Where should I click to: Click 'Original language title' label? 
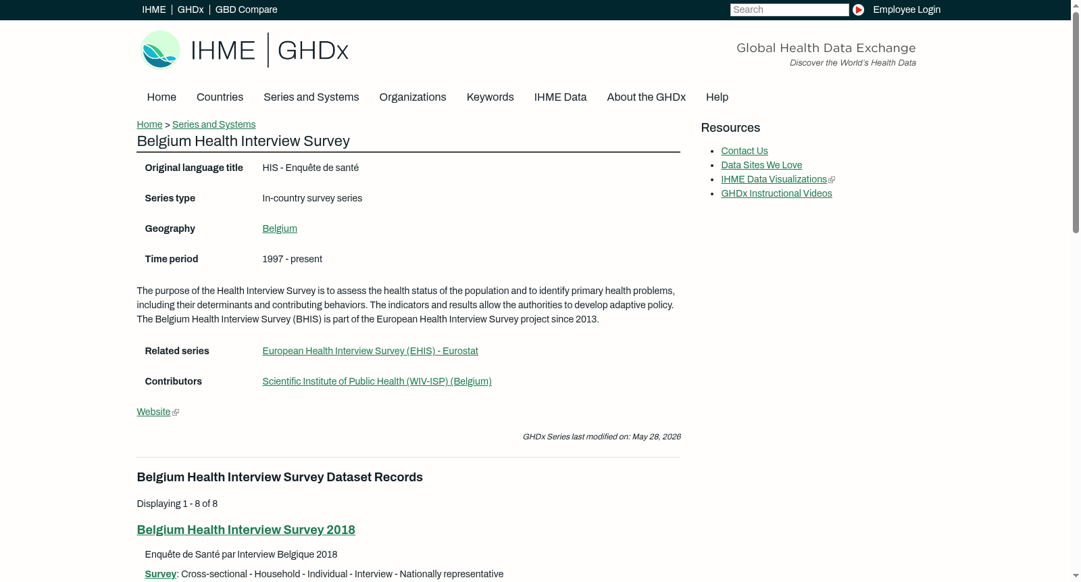point(194,168)
